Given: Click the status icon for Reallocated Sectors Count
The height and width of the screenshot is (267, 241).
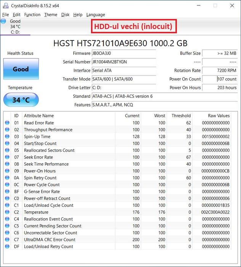Looking at the screenshot, I should pyautogui.click(x=7, y=150).
